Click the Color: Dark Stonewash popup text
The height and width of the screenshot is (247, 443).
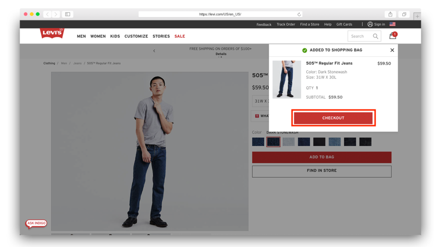coord(327,72)
